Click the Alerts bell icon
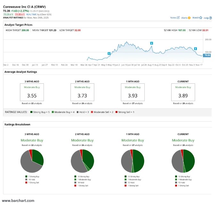Screen dimensions: 216x207 coord(189,18)
